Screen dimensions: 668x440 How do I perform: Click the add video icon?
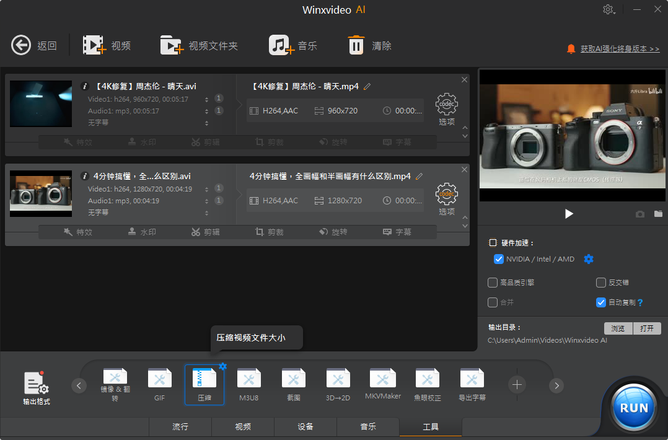tap(94, 45)
